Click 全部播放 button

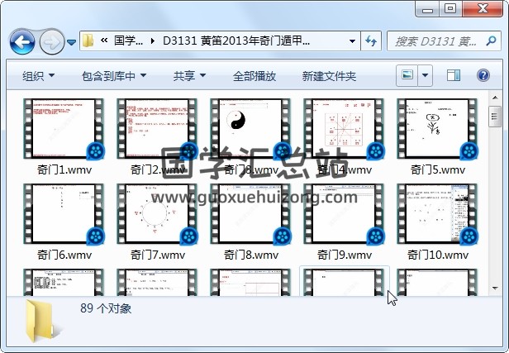254,76
